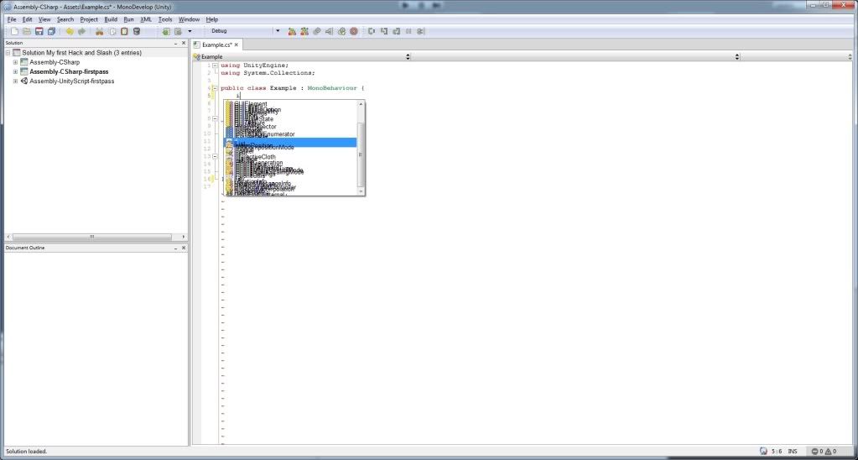Click the first build icon after Debug dropdown
Viewport: 858px width, 460px height.
(x=292, y=31)
